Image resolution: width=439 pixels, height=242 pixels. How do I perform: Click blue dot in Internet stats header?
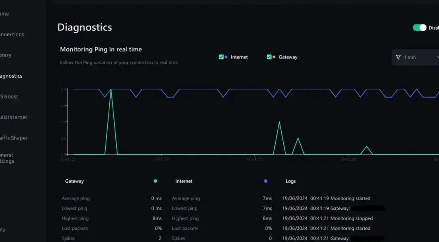pos(265,181)
